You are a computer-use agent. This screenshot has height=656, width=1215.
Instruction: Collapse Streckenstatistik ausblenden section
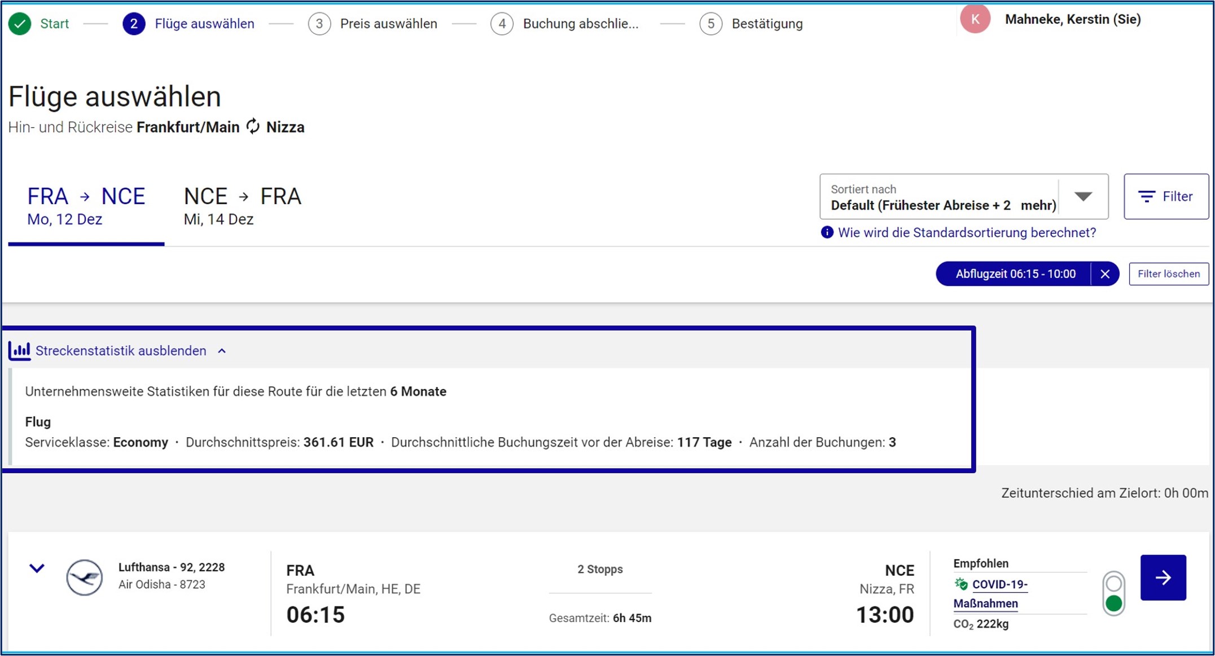pos(121,351)
